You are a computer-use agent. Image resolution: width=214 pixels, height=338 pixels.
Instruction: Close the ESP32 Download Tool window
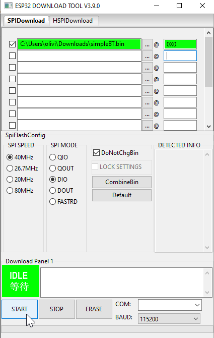[x=202, y=6]
